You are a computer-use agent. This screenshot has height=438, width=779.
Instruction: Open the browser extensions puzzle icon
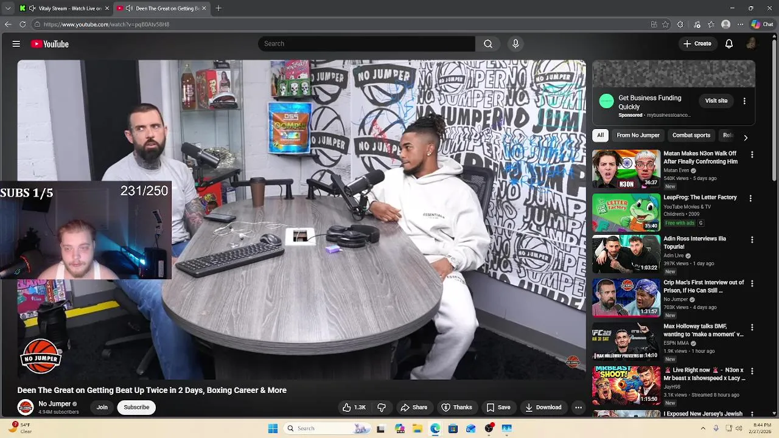(680, 24)
